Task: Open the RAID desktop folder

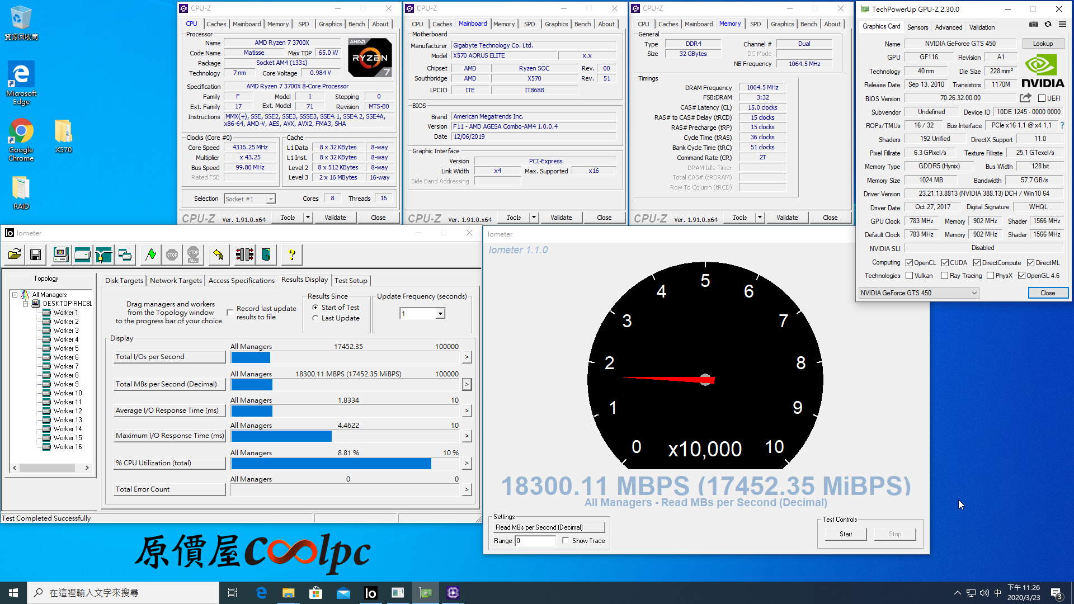Action: pos(21,193)
